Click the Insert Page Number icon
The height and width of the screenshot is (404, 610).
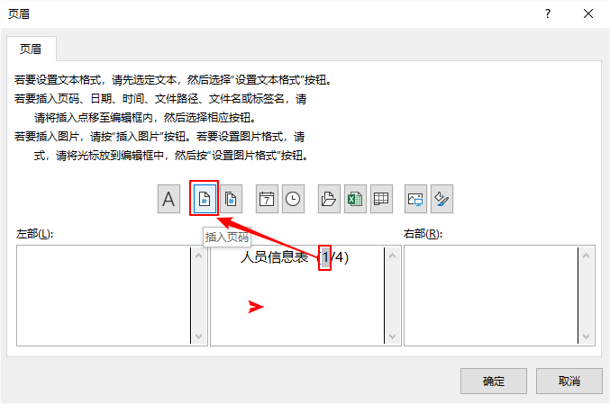pos(205,199)
